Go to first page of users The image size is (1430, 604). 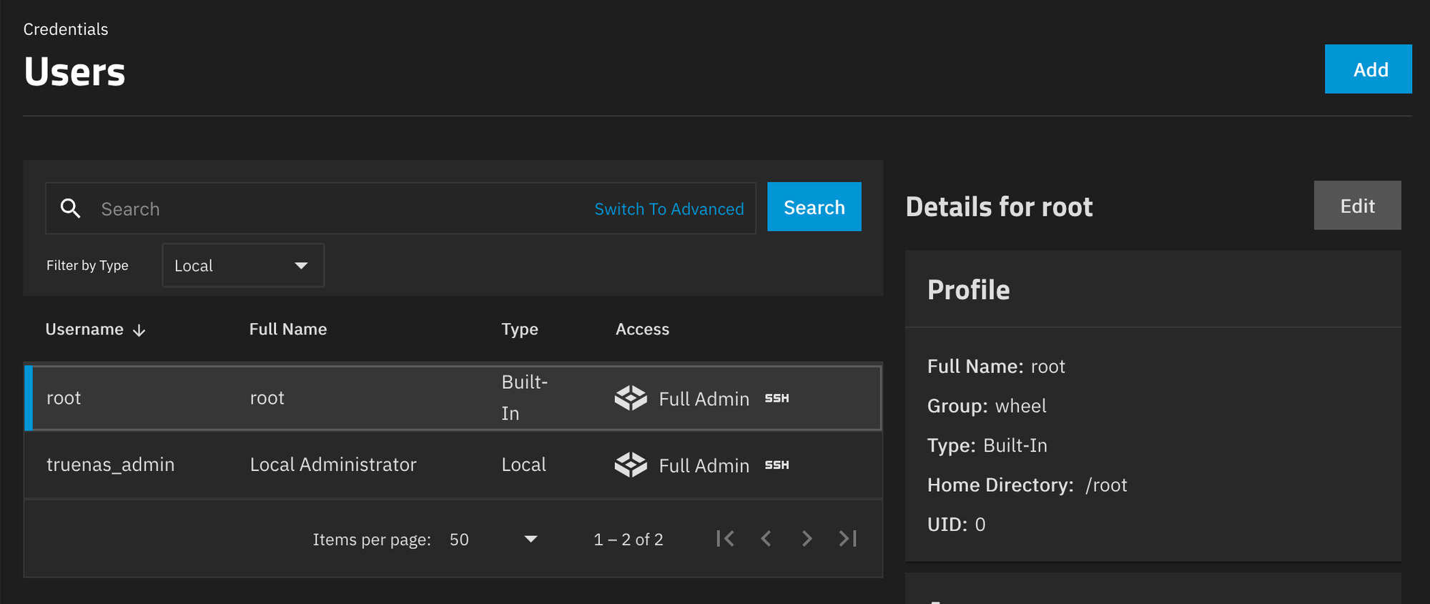pos(725,538)
